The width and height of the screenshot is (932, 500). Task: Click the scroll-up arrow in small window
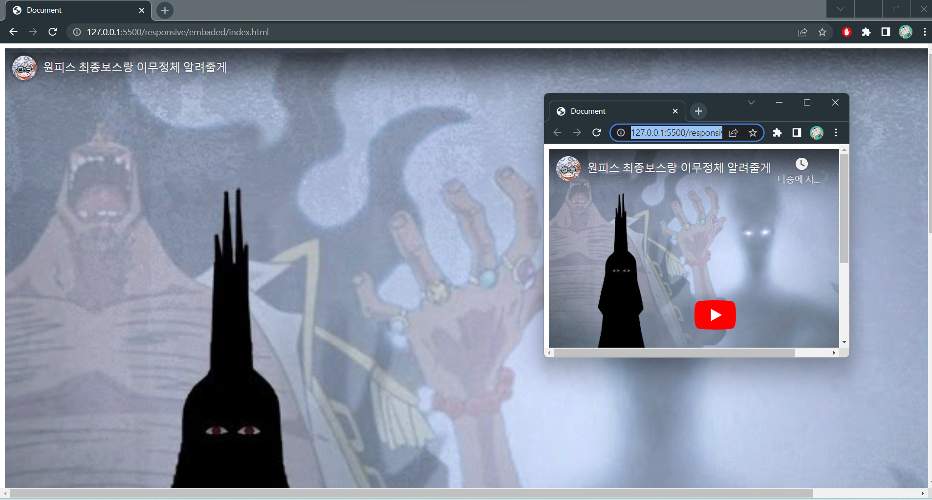pos(844,150)
